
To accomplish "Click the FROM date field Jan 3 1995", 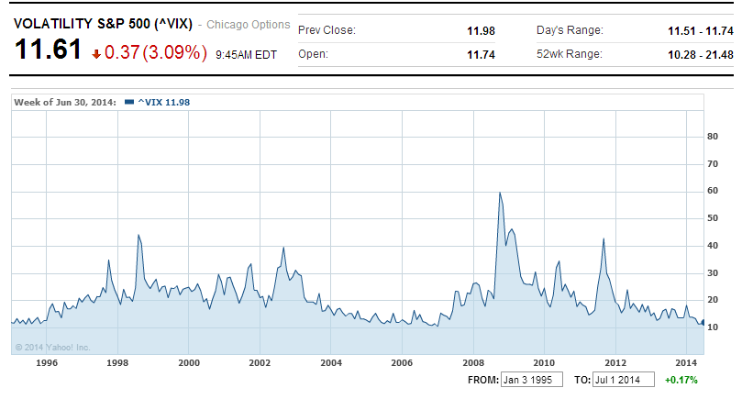I will [532, 380].
